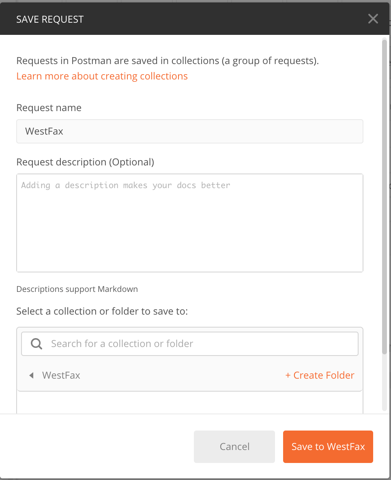
Task: Click the Request description (Optional) label
Action: point(85,162)
